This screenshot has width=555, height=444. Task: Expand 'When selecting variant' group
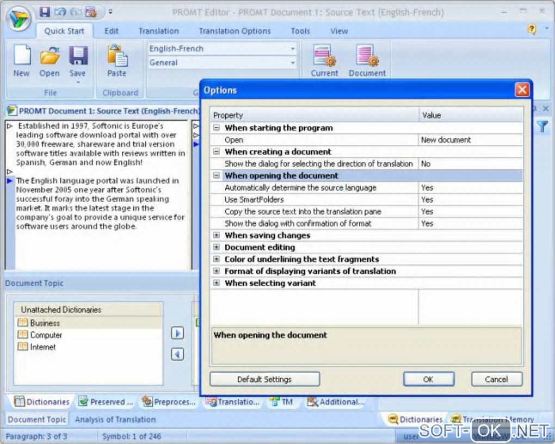point(217,283)
